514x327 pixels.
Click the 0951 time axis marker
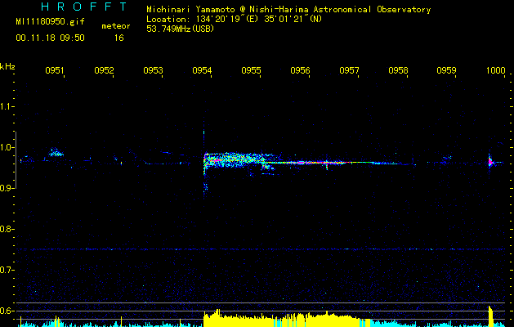[55, 70]
